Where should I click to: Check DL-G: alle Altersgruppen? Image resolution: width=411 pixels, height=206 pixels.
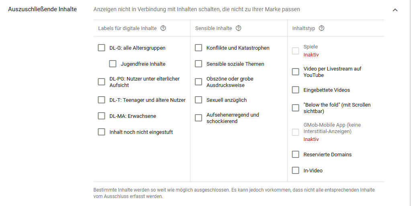click(x=102, y=48)
